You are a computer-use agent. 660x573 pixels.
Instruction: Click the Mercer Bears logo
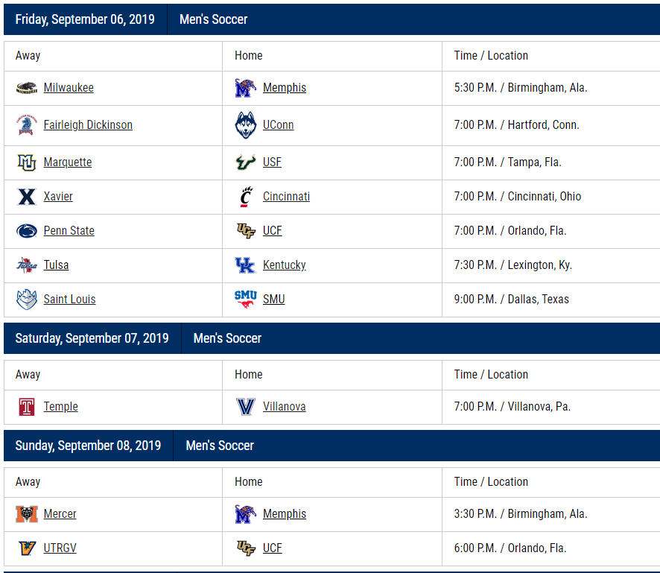(27, 514)
